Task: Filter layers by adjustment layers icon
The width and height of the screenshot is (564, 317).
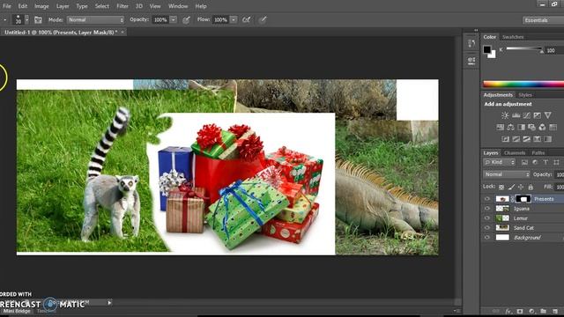Action: coord(535,162)
